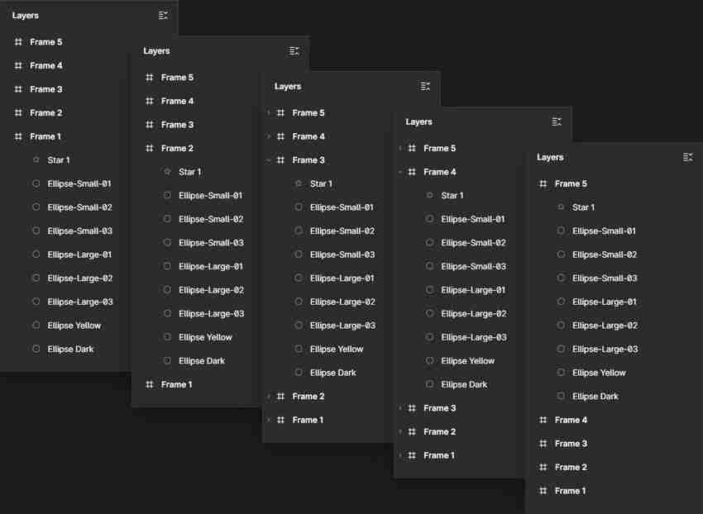Click Frame 5 frame icon in rightmost panel
The width and height of the screenshot is (703, 514).
[x=543, y=183]
